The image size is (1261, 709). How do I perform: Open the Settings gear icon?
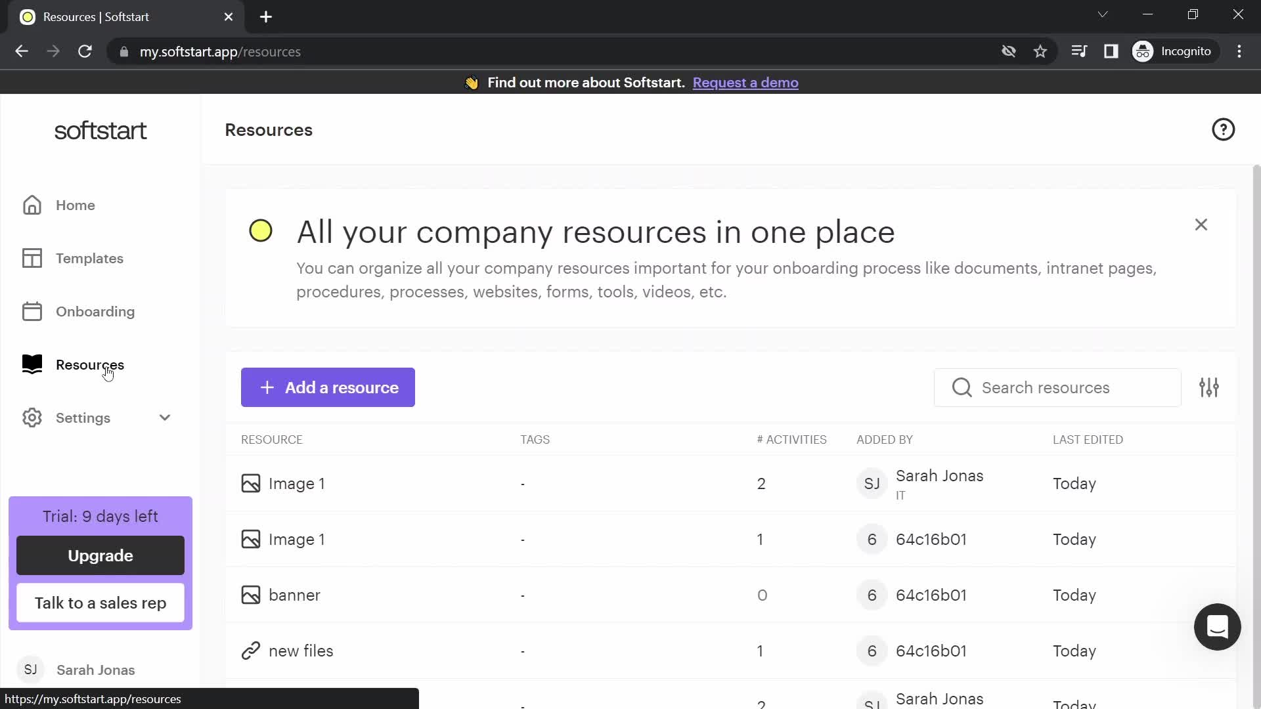click(x=32, y=418)
